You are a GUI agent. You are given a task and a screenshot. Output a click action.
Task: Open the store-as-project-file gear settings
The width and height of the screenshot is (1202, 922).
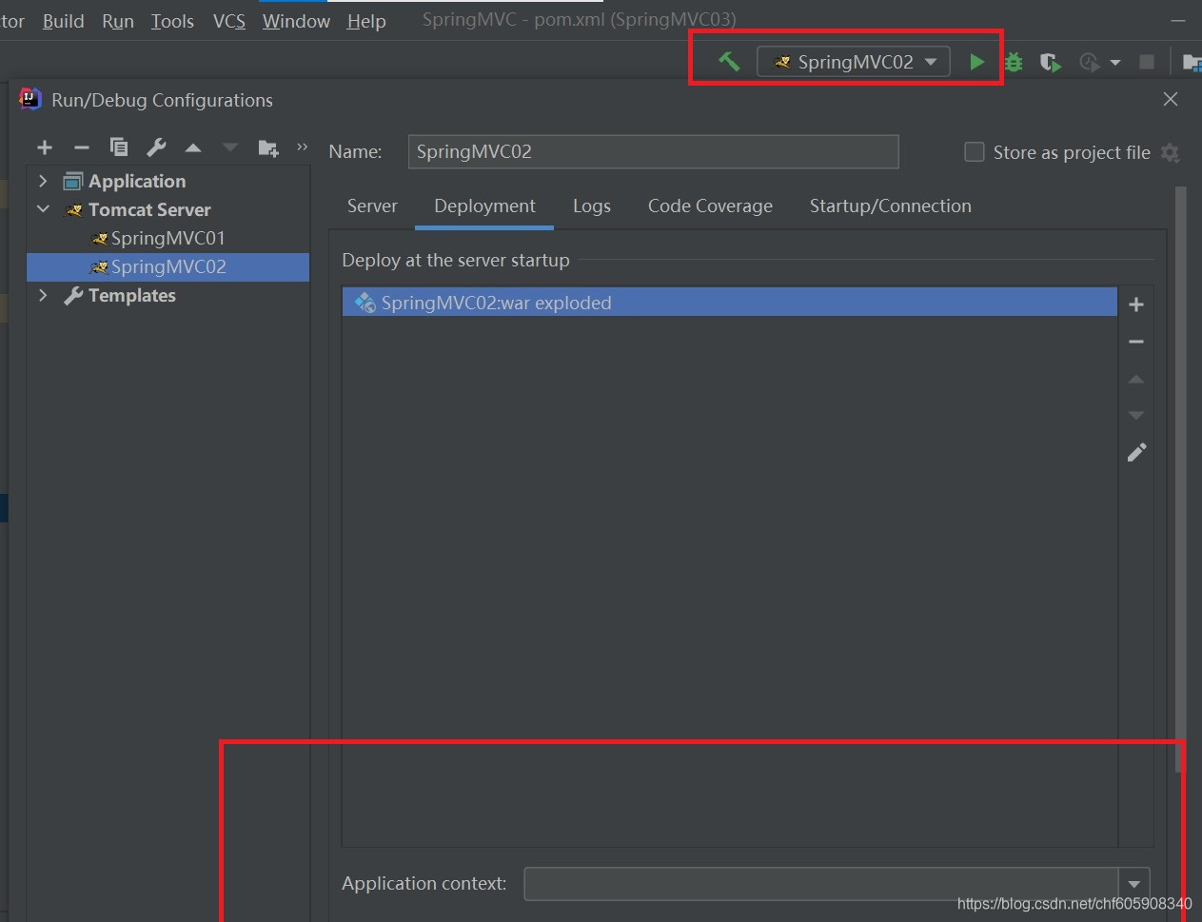[1171, 153]
